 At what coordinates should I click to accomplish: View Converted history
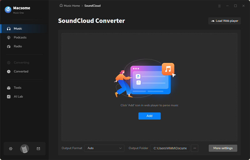coord(24,72)
